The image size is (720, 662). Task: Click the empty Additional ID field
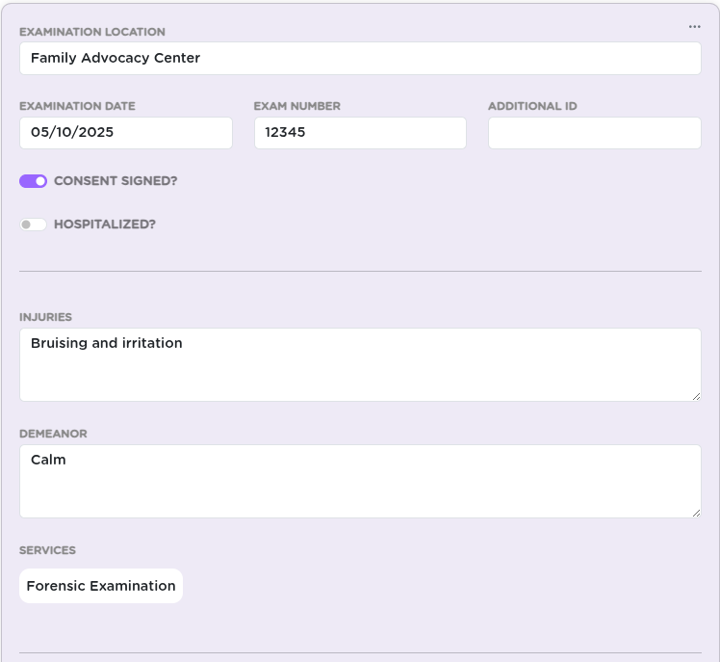(595, 133)
